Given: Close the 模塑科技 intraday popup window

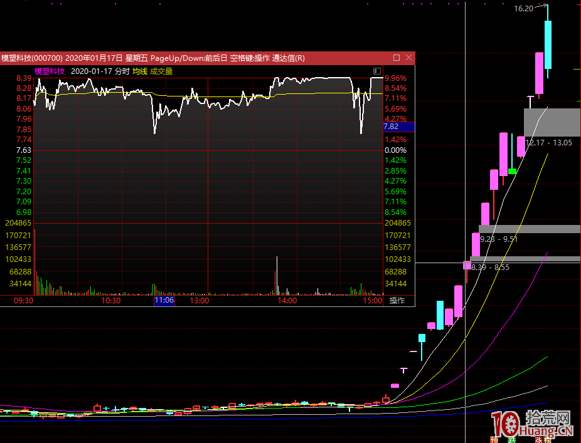Looking at the screenshot, I should [408, 58].
